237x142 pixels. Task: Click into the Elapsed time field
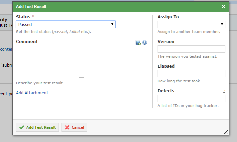[191, 74]
